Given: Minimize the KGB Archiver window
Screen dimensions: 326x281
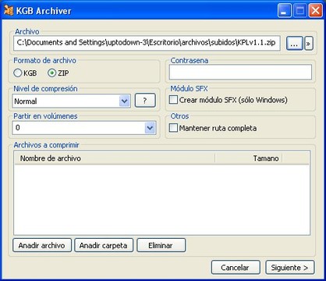Looking at the screenshot, I should (x=284, y=11).
